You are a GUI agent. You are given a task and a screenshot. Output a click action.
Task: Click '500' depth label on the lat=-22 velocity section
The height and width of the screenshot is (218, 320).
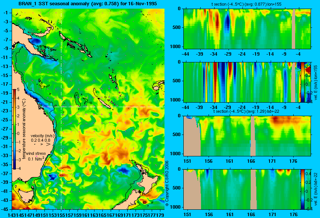tap(177, 188)
